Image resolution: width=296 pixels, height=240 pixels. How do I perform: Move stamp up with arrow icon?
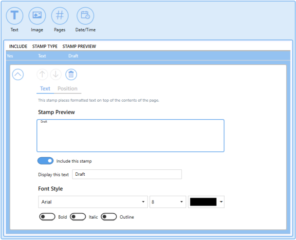[x=42, y=74]
